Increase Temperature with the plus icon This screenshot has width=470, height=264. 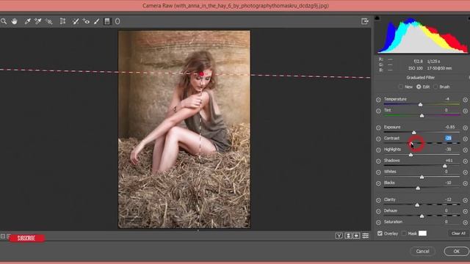465,100
